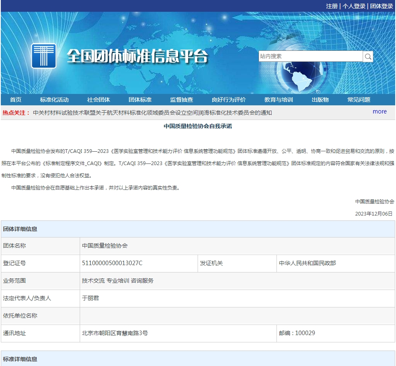Click the 全国团体标准信息平台 site title
396x366 pixels.
coord(137,56)
